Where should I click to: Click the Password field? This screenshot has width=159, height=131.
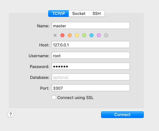91,66
